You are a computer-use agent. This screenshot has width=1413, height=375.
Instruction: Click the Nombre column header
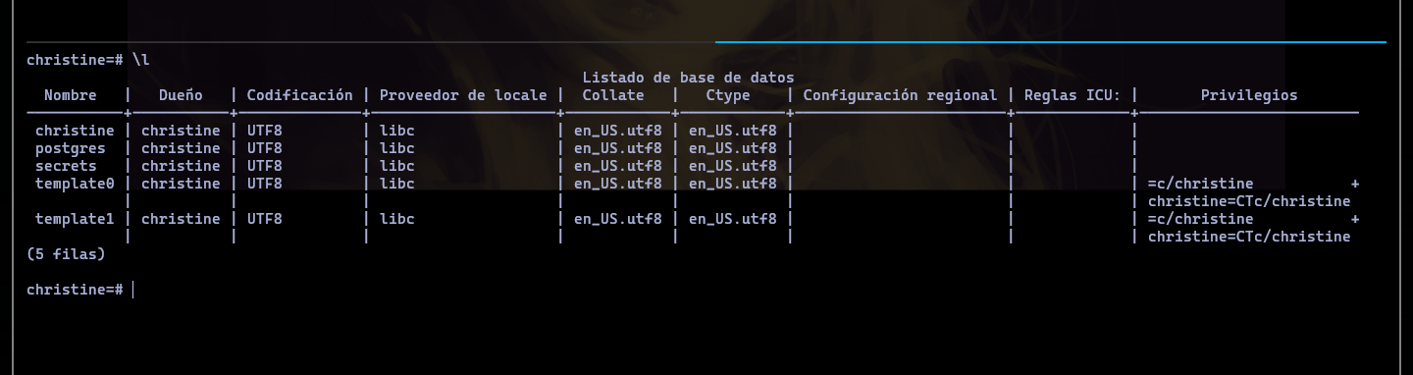click(71, 95)
